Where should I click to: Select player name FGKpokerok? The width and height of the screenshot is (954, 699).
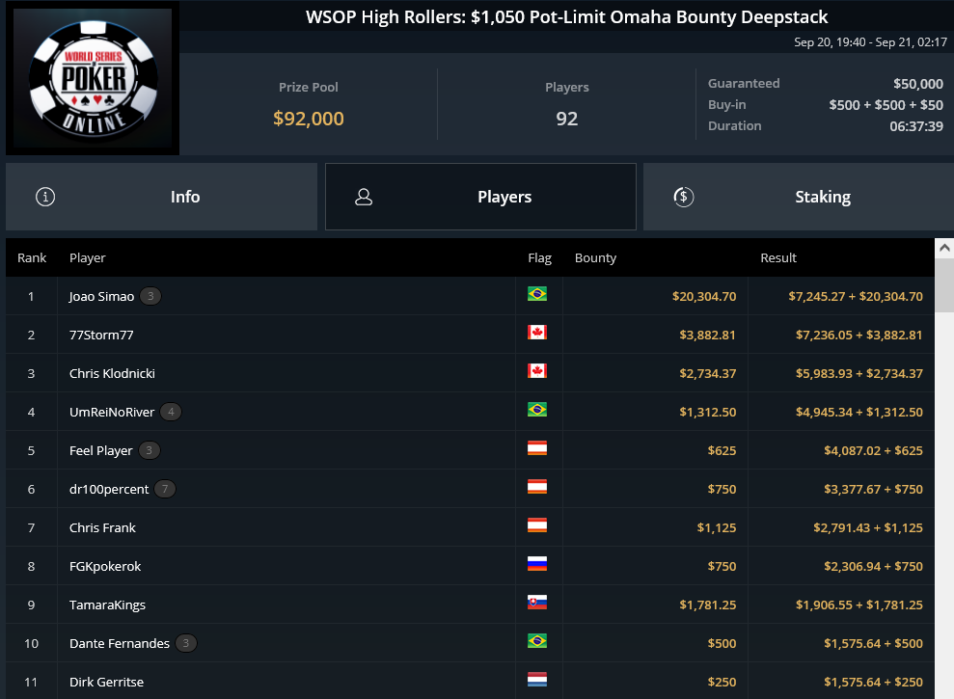tap(105, 566)
